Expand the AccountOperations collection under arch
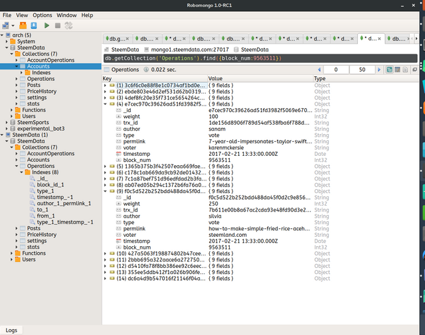The height and width of the screenshot is (335, 425). [x=17, y=60]
